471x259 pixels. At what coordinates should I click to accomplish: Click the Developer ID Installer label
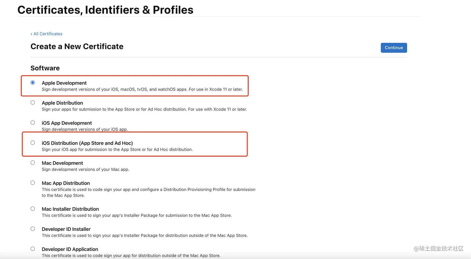click(x=66, y=229)
